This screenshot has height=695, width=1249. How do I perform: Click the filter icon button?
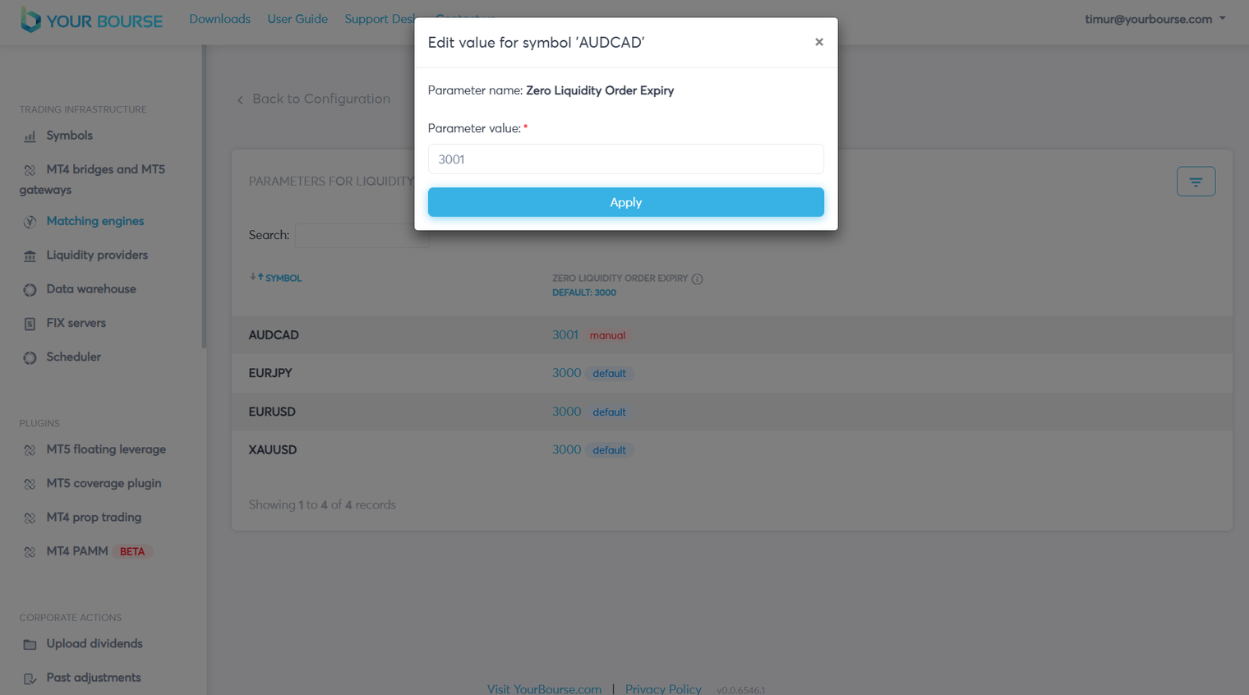[x=1196, y=182]
